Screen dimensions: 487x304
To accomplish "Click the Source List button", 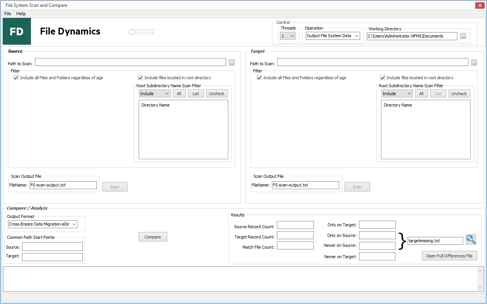I will pyautogui.click(x=196, y=94).
